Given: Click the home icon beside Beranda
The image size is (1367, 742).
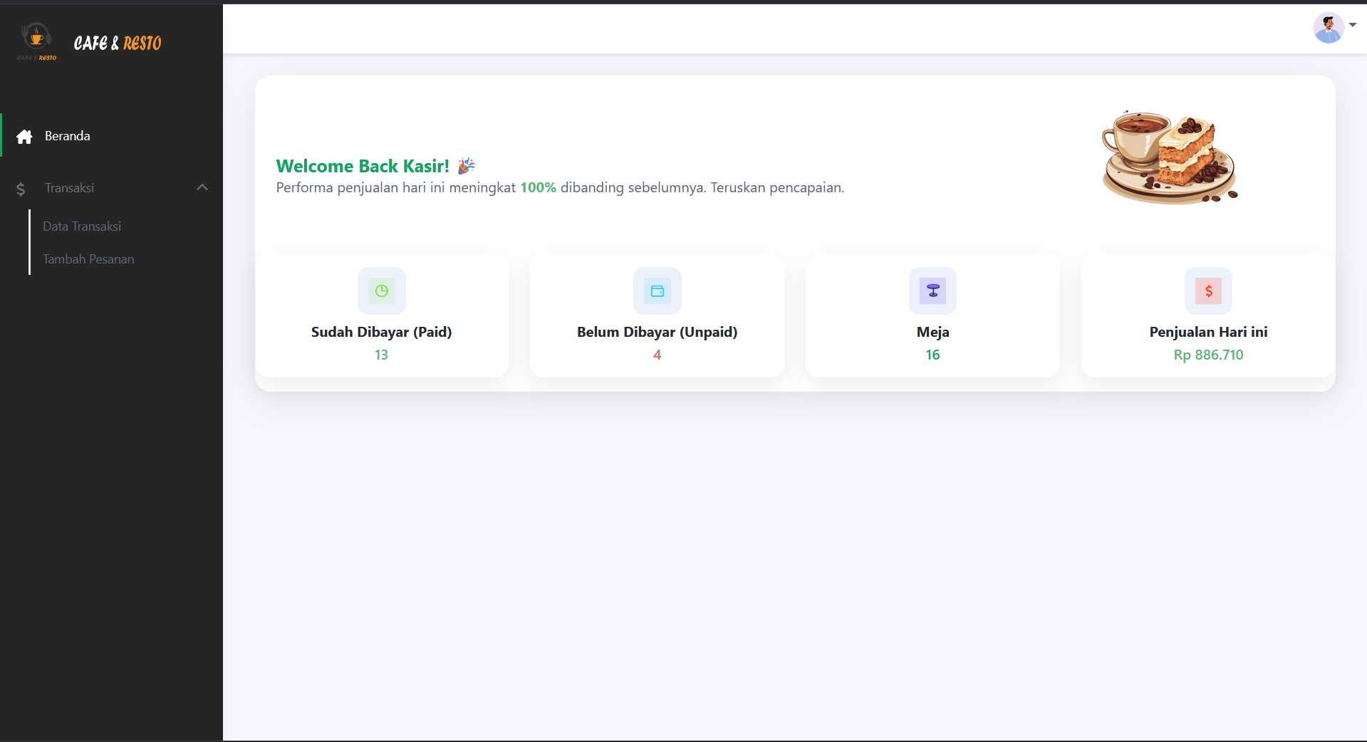Looking at the screenshot, I should coord(24,137).
